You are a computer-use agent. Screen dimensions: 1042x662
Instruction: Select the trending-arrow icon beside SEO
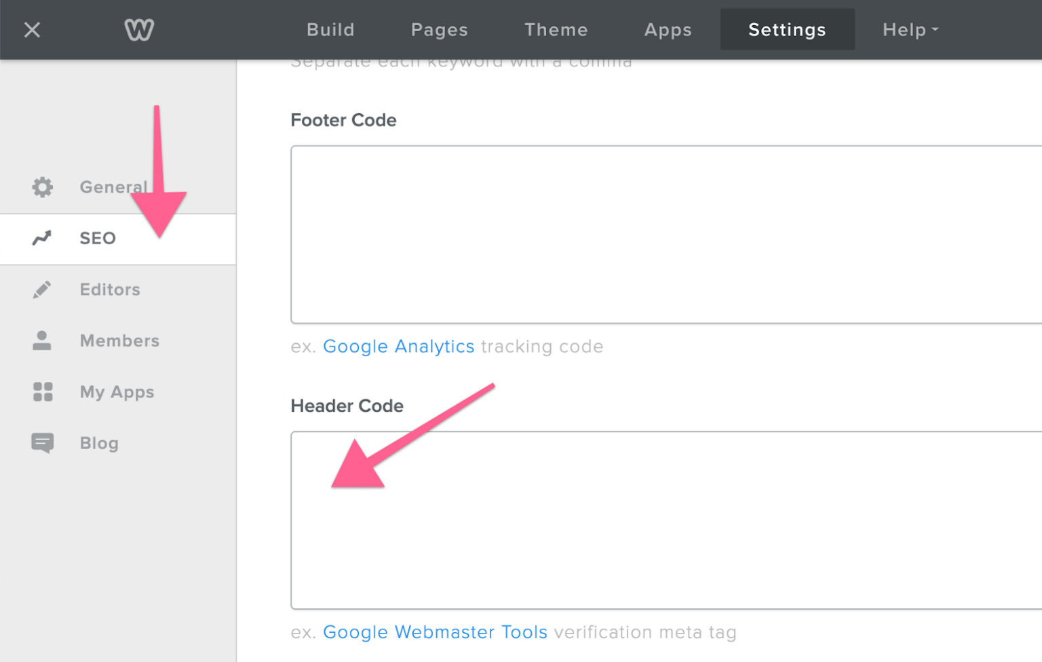click(x=42, y=238)
